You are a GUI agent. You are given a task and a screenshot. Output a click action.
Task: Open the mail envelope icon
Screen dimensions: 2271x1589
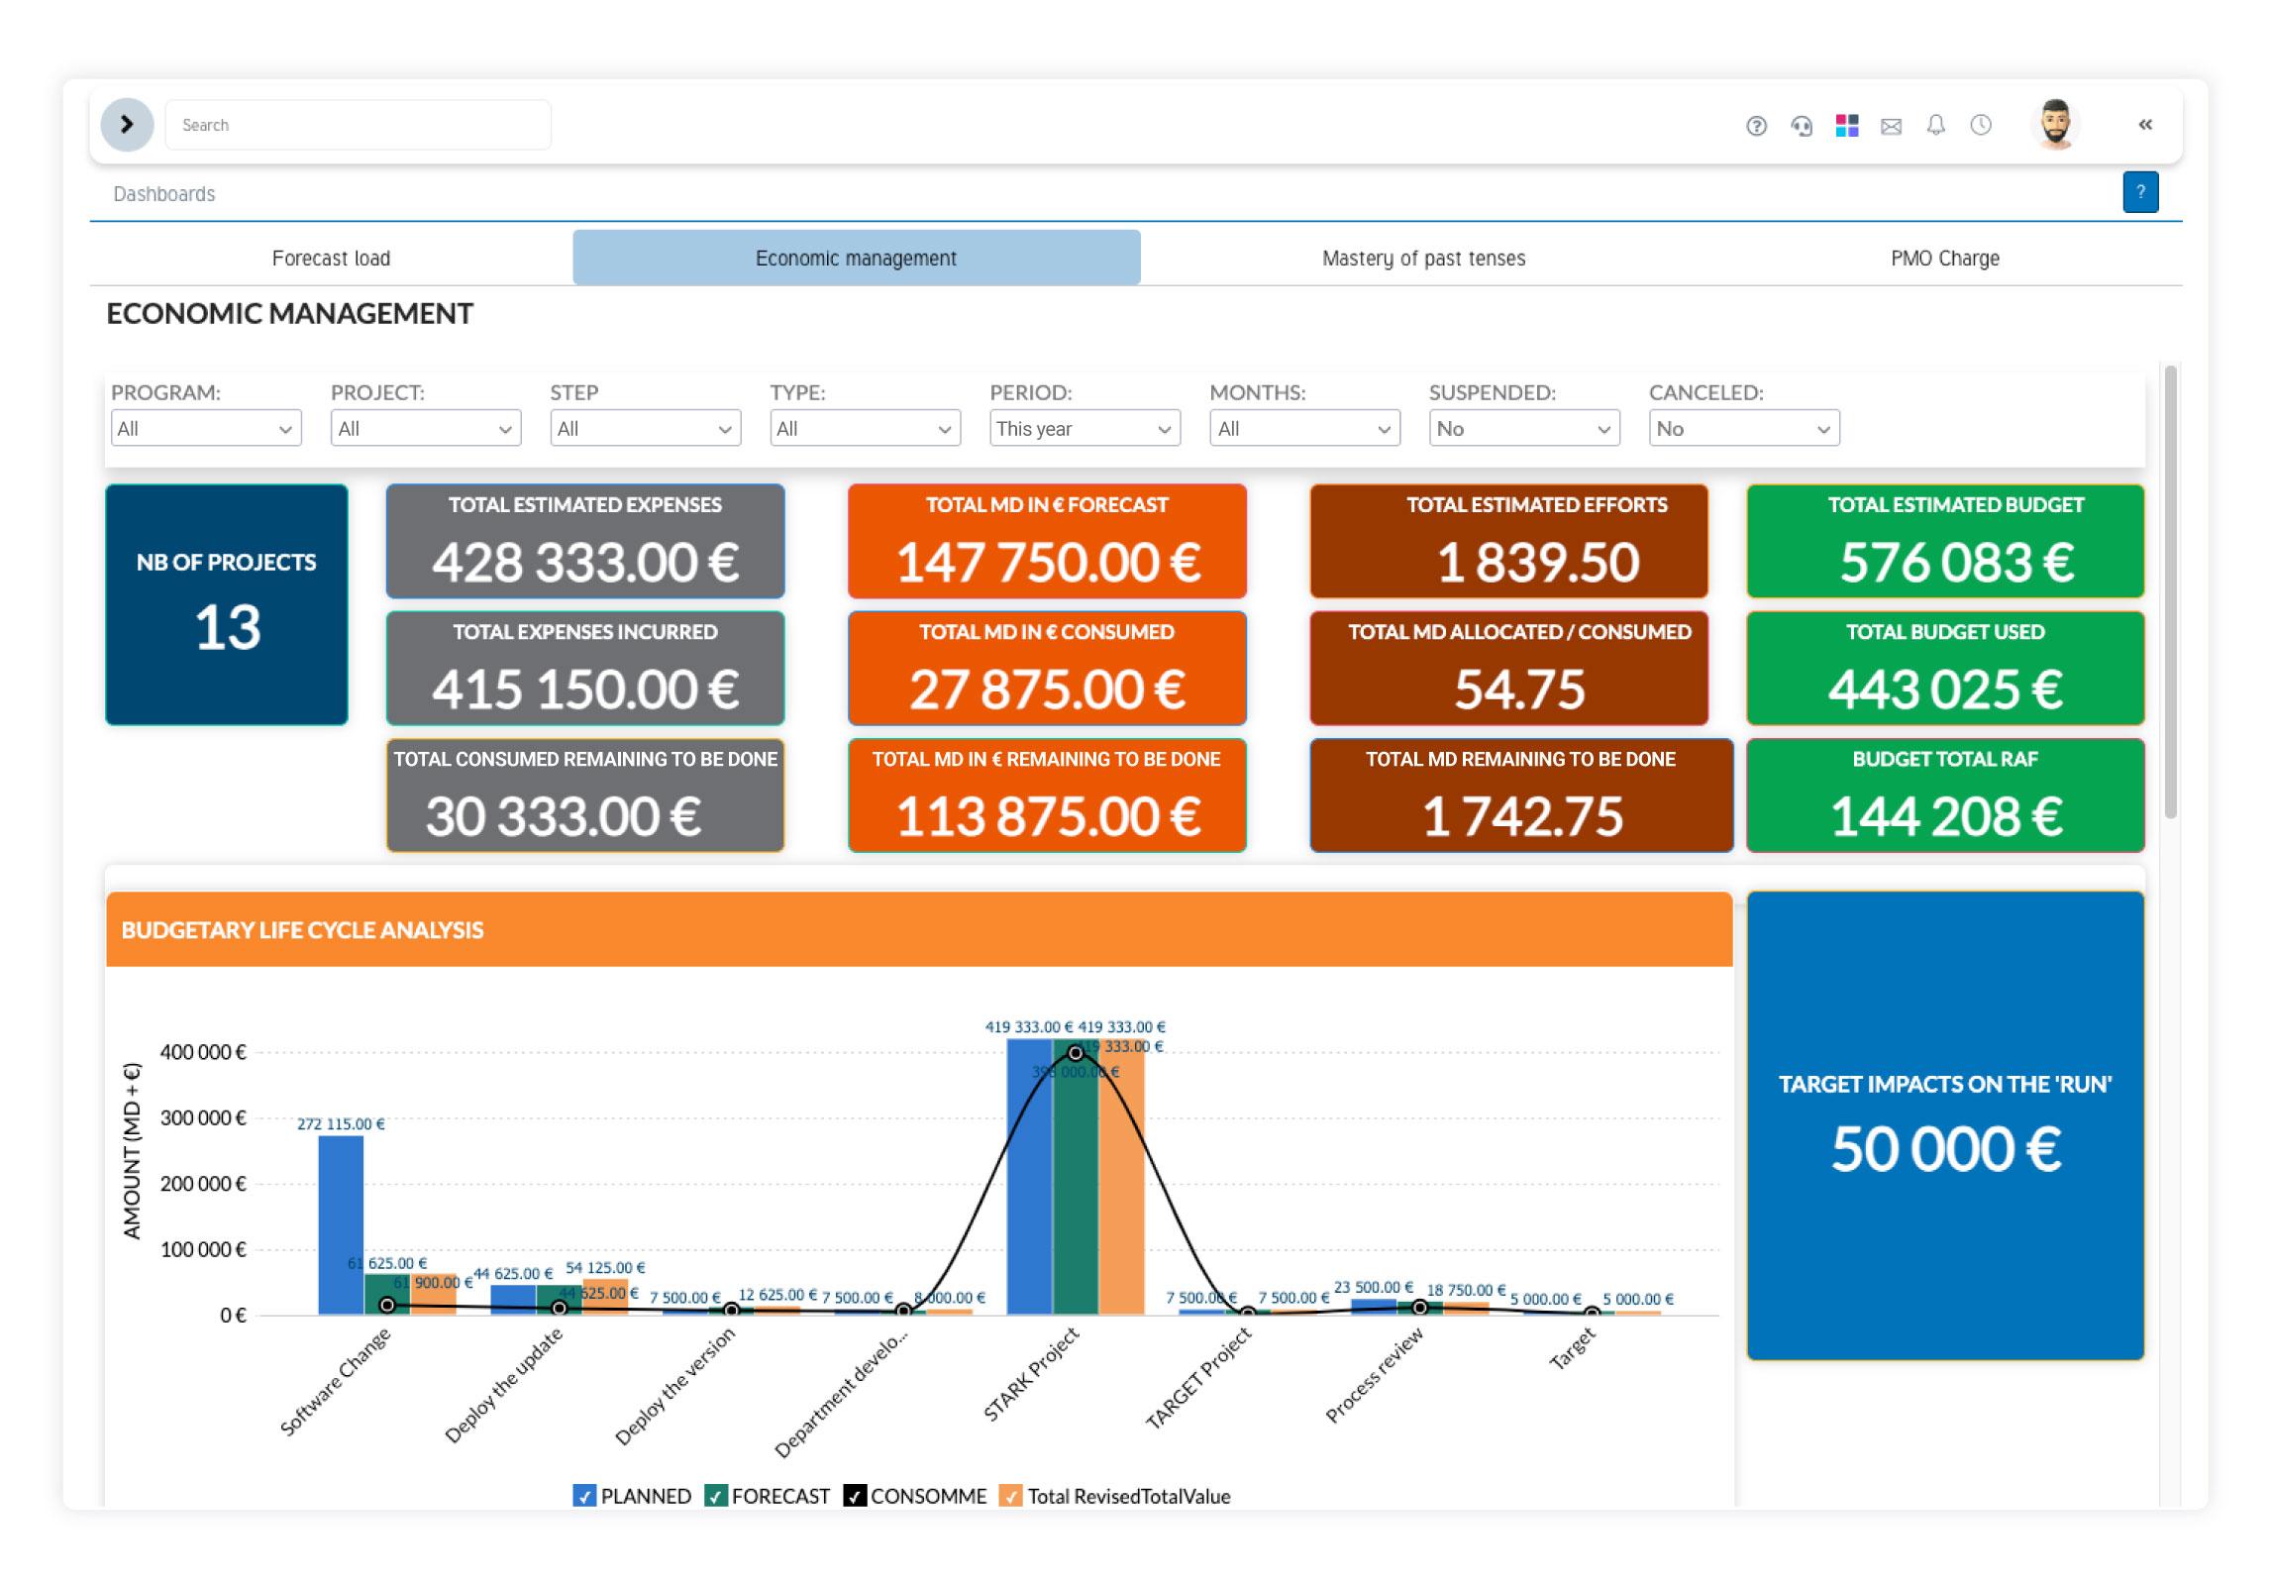(x=1891, y=125)
